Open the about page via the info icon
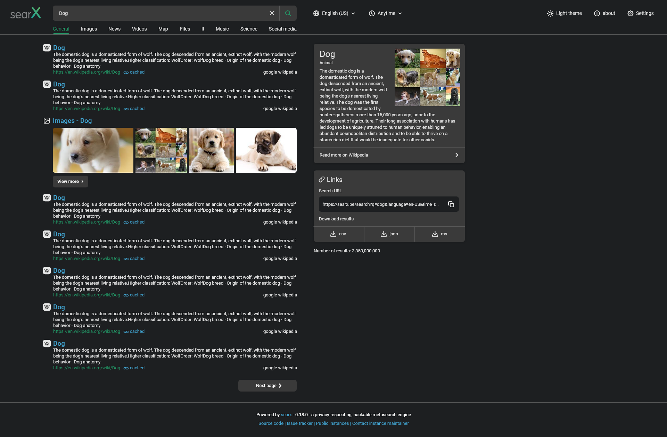Viewport: 667px width, 437px height. click(x=604, y=13)
